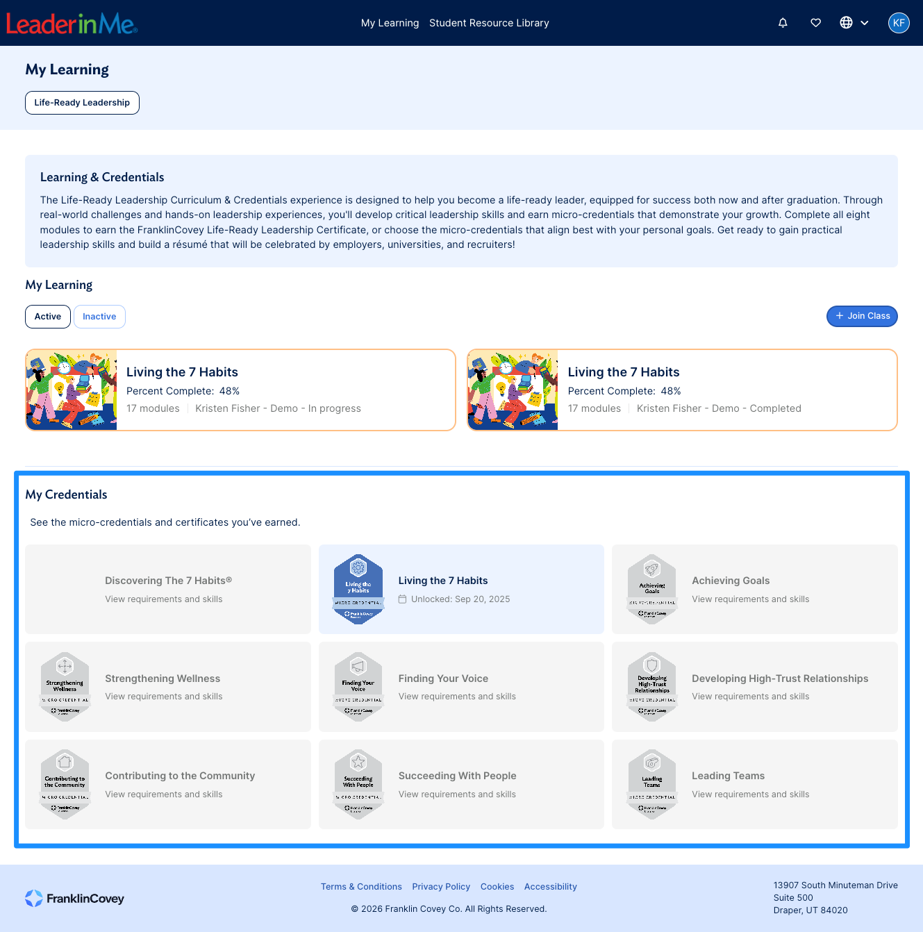Viewport: 923px width, 932px height.
Task: Open the Accessibility link
Action: (551, 887)
